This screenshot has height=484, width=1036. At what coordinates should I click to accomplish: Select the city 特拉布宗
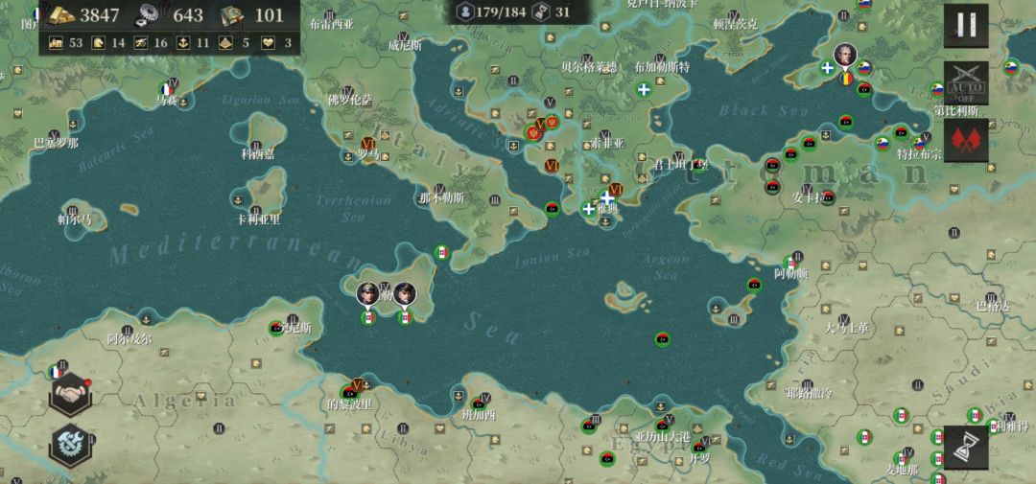click(919, 154)
